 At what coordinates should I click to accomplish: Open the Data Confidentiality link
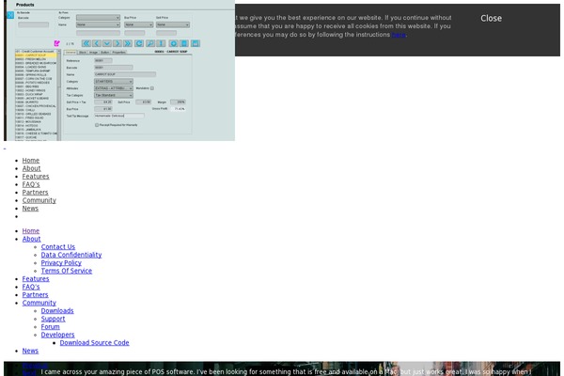click(x=71, y=255)
